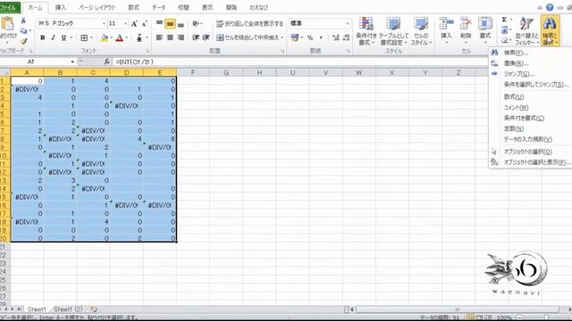The image size is (572, 321).
Task: Click the Increase Font Size icon
Action: click(134, 24)
